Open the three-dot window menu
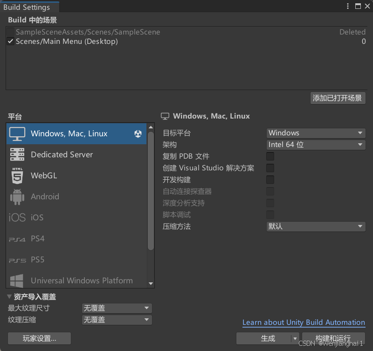373x351 pixels. click(347, 5)
